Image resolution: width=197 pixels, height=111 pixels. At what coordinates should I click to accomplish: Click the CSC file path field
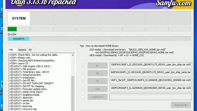[151, 89]
